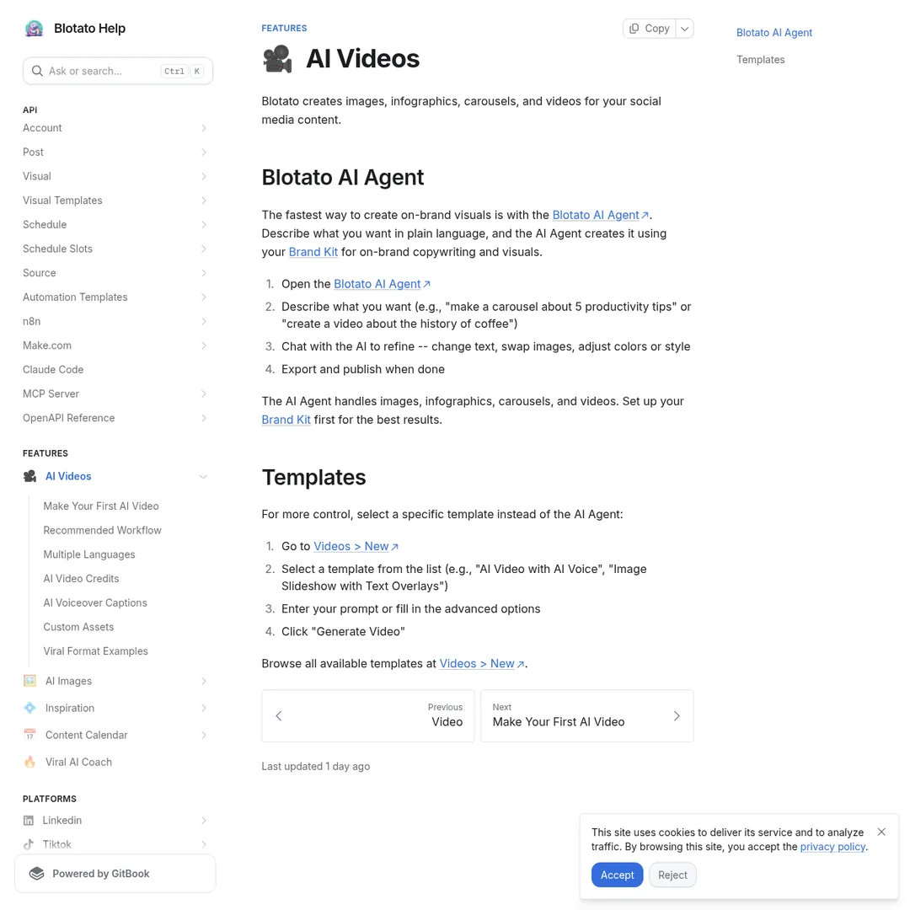Click the AI Images icon

[29, 681]
